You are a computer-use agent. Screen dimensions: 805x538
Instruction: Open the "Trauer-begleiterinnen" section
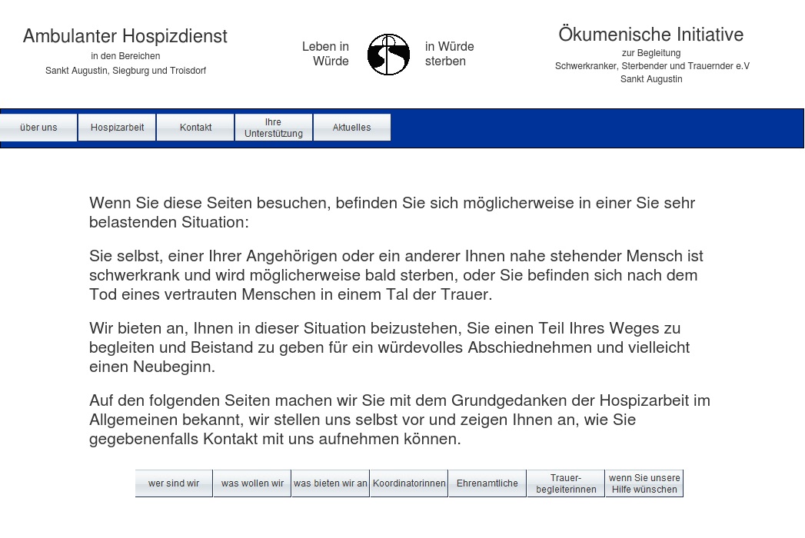565,483
